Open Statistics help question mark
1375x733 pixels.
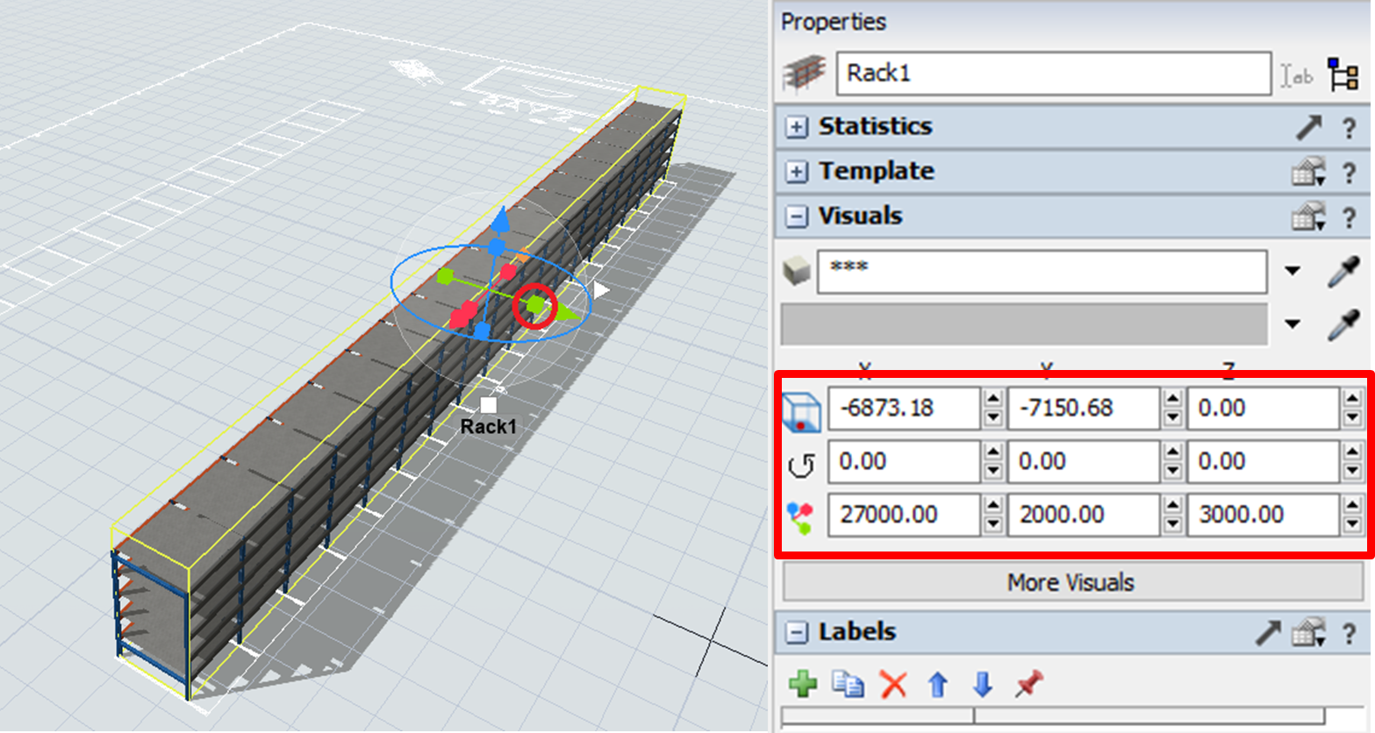(1349, 128)
